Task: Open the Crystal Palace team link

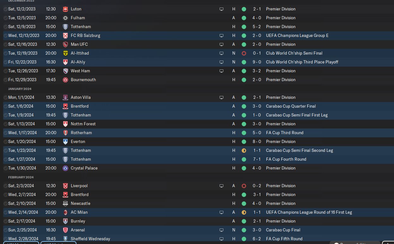Action: click(x=84, y=168)
